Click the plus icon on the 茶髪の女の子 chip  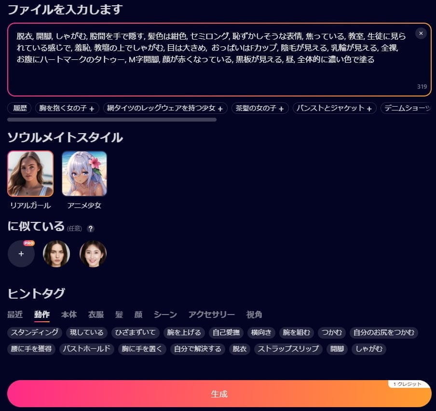(281, 109)
